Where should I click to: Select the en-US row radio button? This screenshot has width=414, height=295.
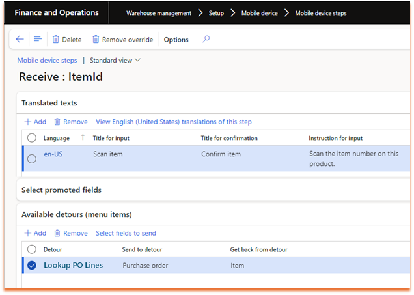pos(32,159)
